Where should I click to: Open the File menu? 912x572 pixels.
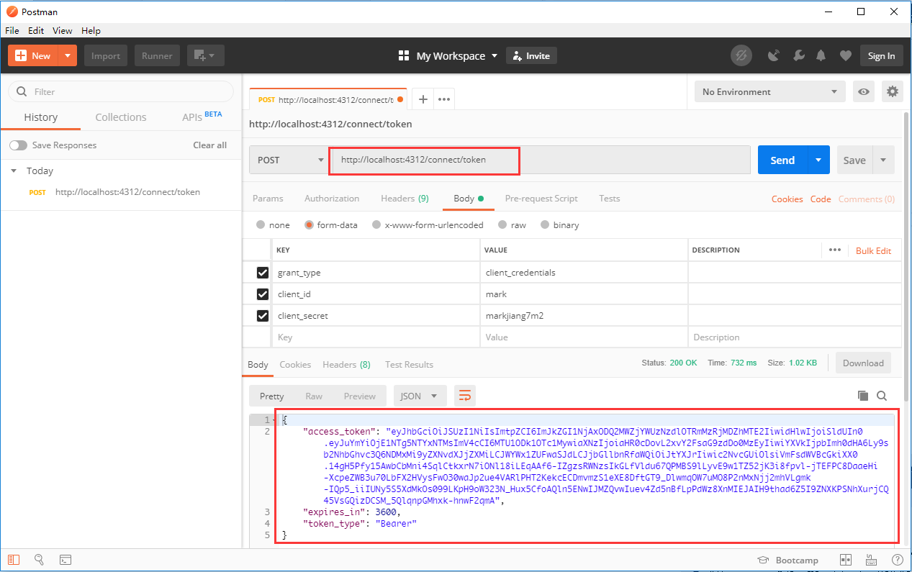click(x=12, y=31)
